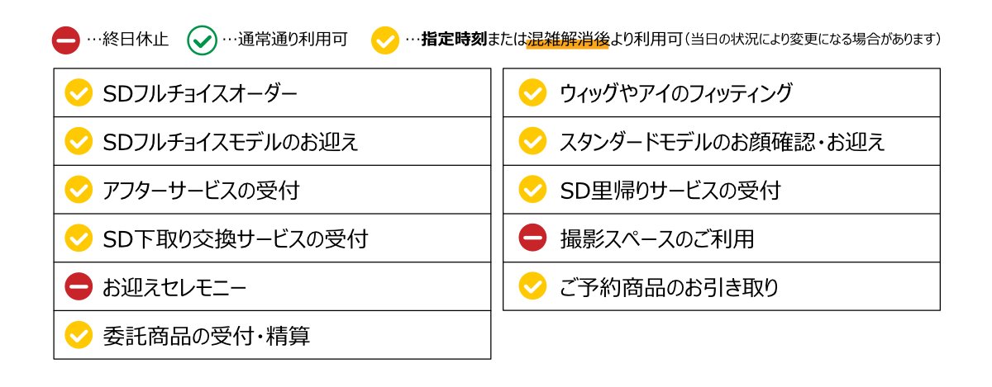The height and width of the screenshot is (387, 992).
Task: Click the yellow check next to SD下取り交換サービスの受付
Action: 79,239
